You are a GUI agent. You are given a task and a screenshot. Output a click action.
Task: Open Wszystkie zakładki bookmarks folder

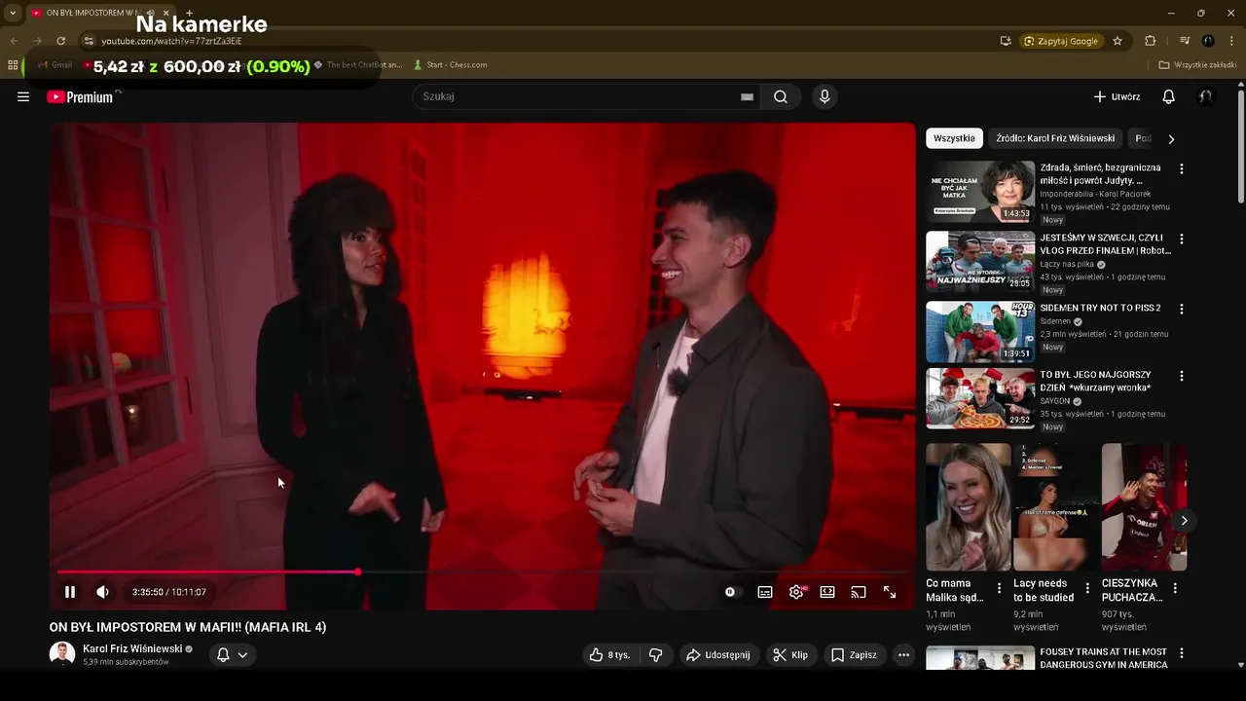pyautogui.click(x=1197, y=65)
